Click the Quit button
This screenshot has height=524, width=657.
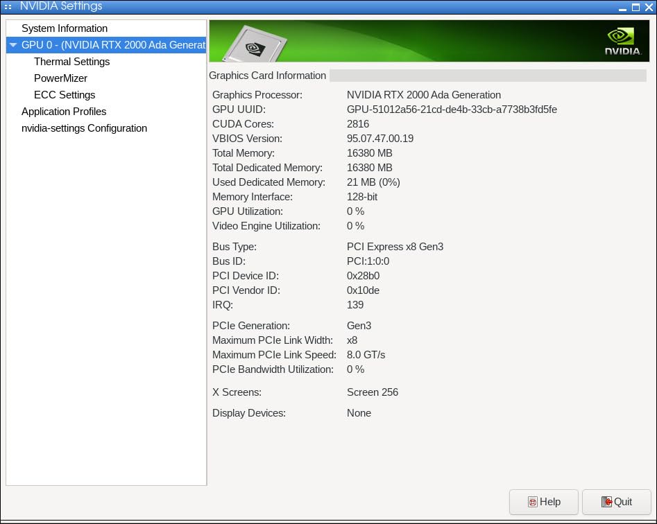pos(616,502)
